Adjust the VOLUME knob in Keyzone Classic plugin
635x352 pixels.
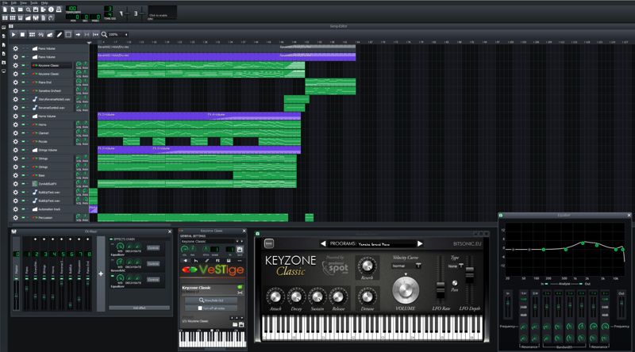(405, 289)
